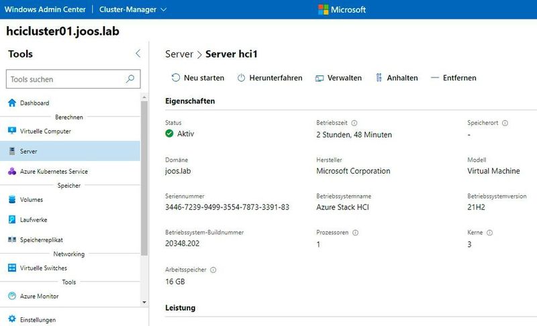
Task: Click the green Aktiv status checkmark
Action: click(169, 133)
